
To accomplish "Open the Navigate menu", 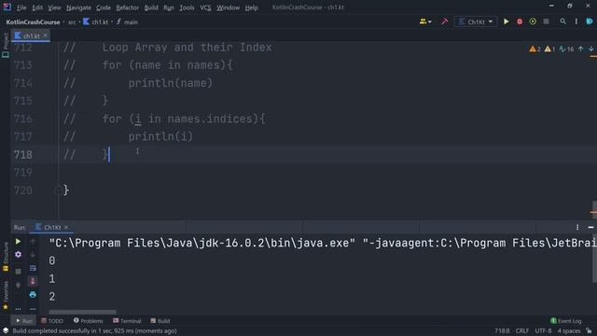I will coord(78,7).
